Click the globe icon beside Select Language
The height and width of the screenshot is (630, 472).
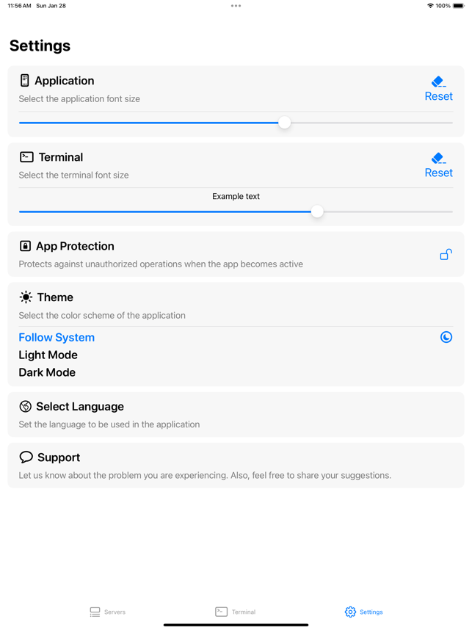tap(25, 407)
